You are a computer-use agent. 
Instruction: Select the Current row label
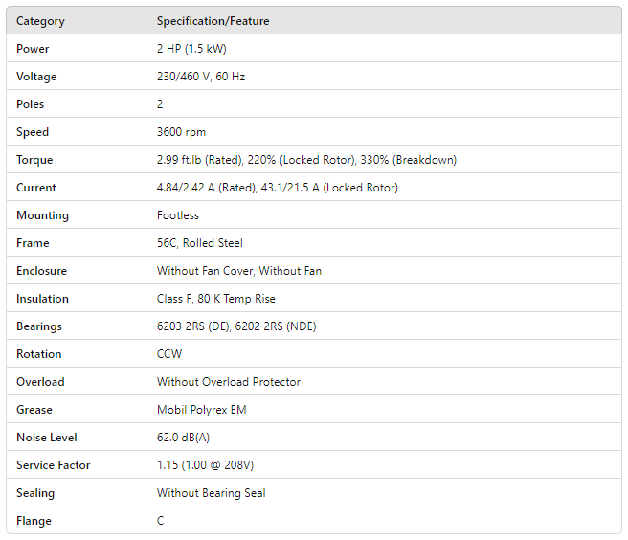click(x=36, y=188)
